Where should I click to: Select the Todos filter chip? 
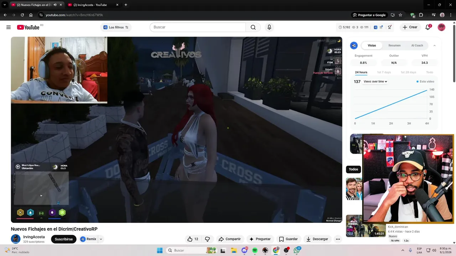tap(353, 169)
